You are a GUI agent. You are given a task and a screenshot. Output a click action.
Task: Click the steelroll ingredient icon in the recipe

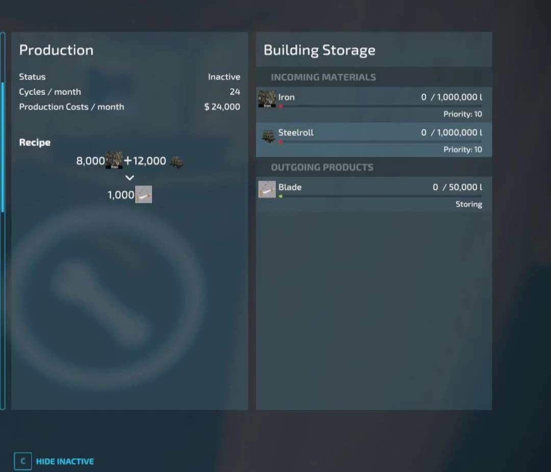click(x=177, y=162)
